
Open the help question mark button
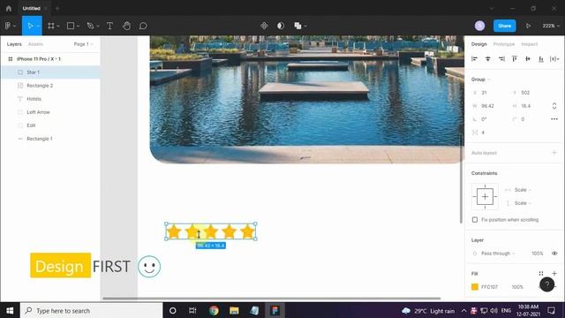(x=547, y=284)
